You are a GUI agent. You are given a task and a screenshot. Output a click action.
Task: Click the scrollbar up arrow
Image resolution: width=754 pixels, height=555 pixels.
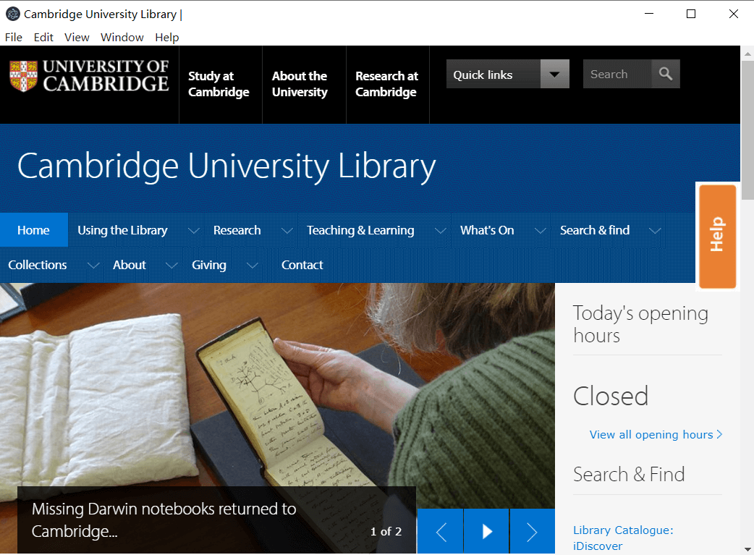coord(747,54)
